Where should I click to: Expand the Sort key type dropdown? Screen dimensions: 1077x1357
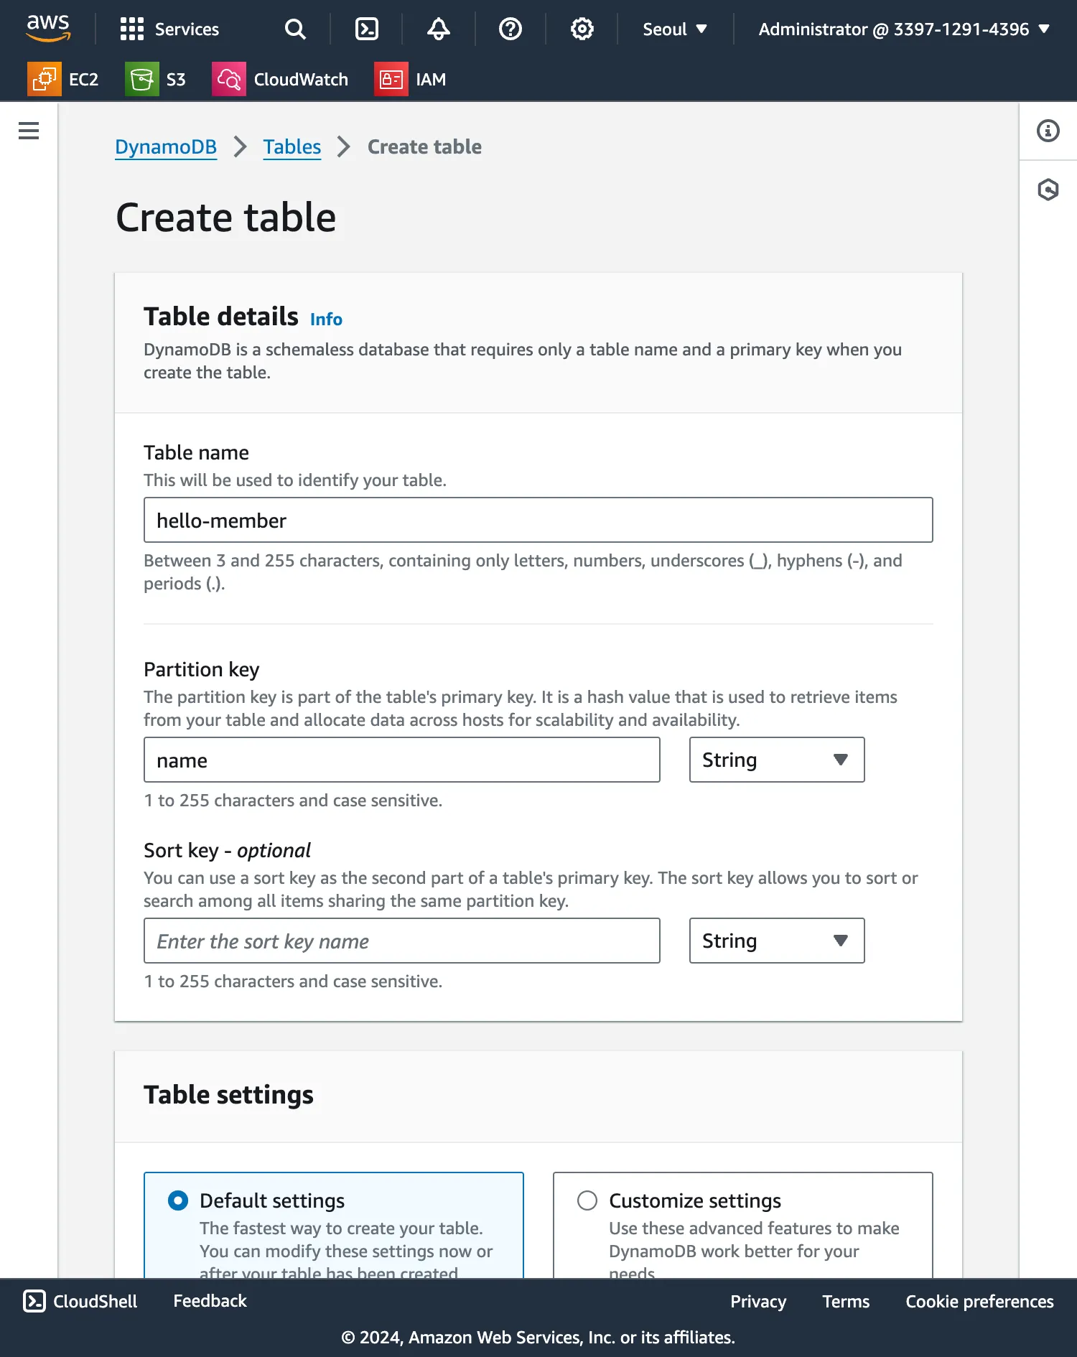[777, 941]
